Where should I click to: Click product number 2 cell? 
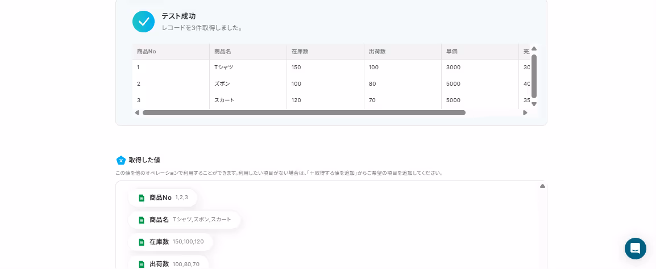tap(171, 84)
